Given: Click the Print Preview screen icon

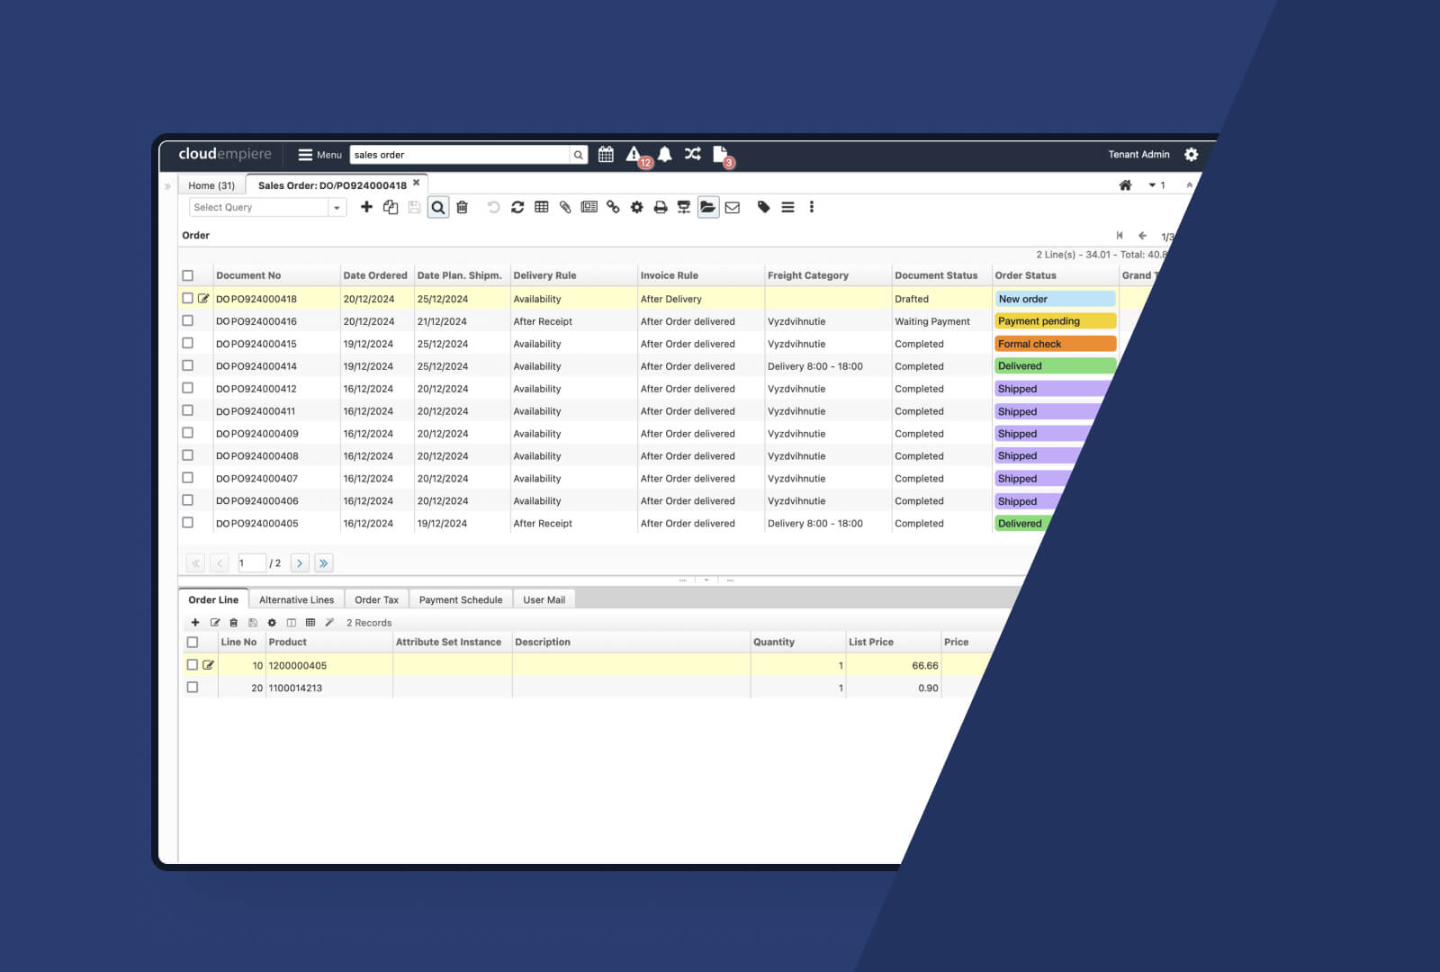Looking at the screenshot, I should click(684, 207).
